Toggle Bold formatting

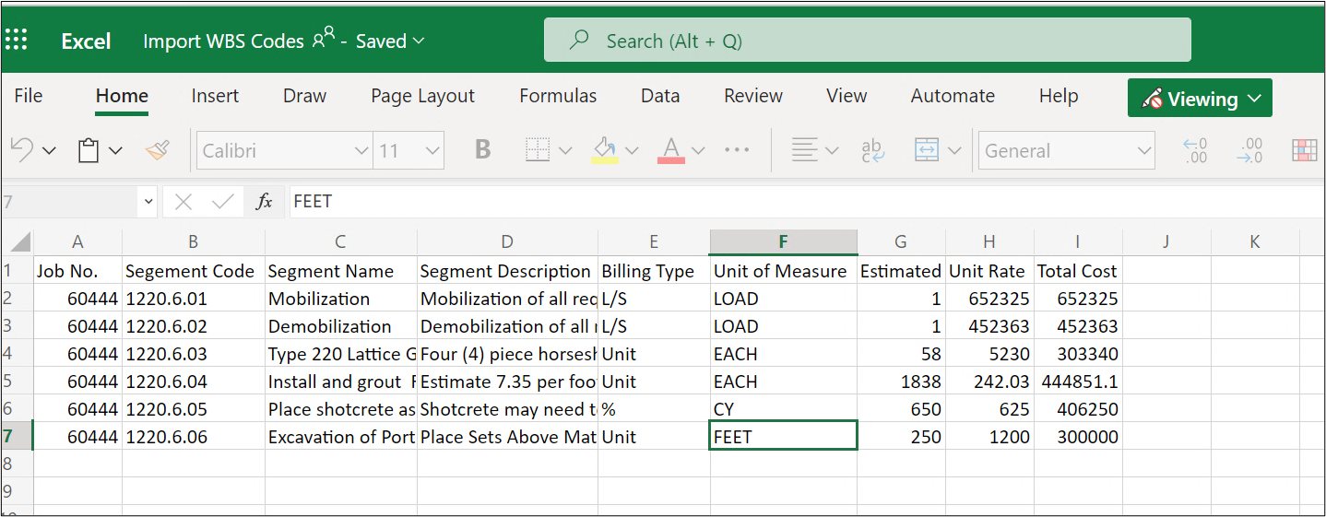coord(482,150)
